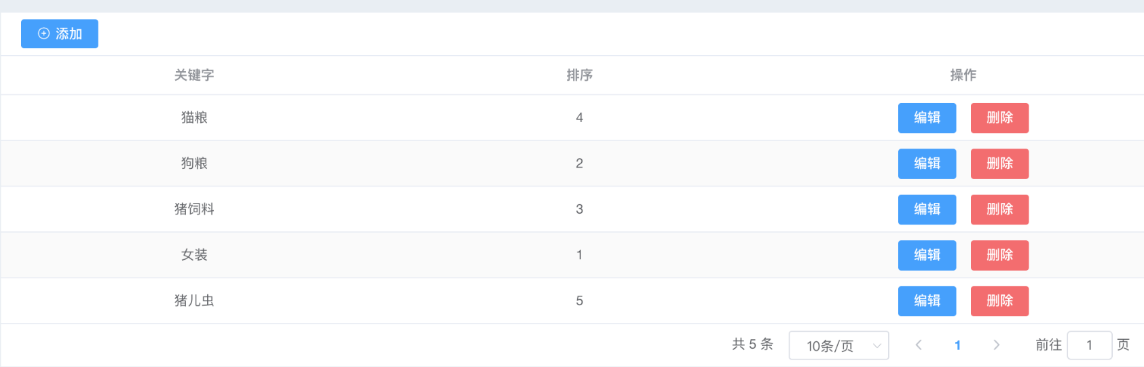Delete the 猪饲料 keyword row
The width and height of the screenshot is (1144, 367).
point(999,210)
